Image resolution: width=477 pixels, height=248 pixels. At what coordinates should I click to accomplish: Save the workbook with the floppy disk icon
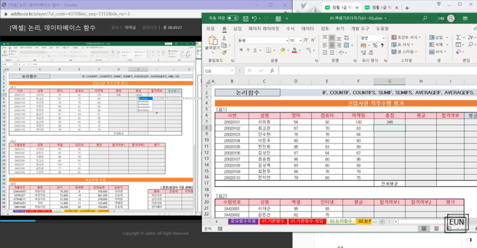click(x=246, y=18)
